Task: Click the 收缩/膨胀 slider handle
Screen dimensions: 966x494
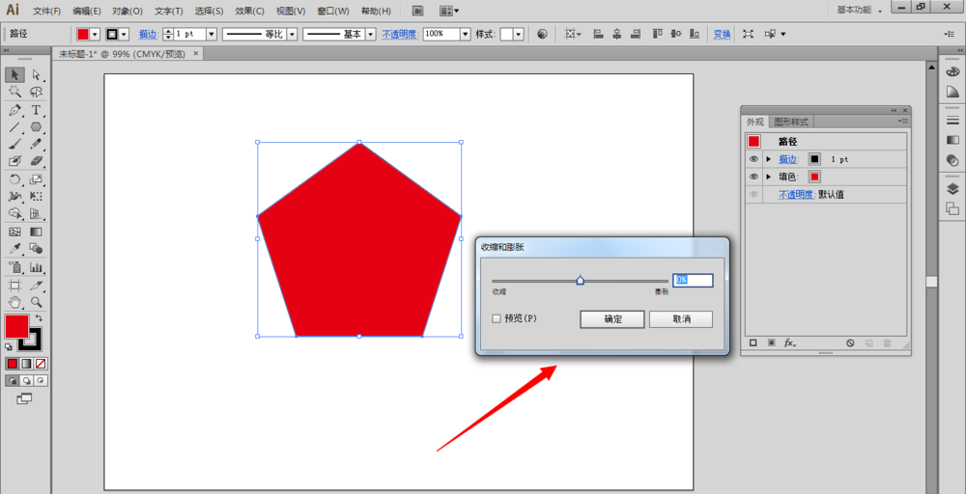Action: click(580, 281)
